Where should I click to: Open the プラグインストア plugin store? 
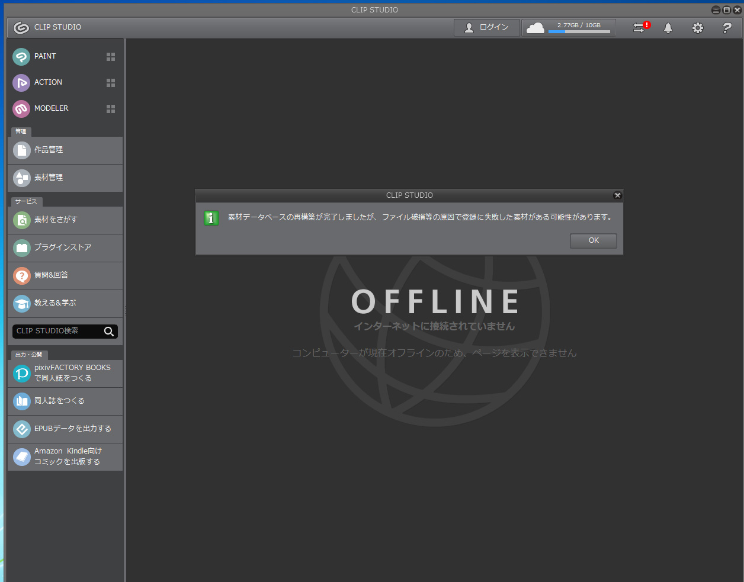tap(65, 247)
